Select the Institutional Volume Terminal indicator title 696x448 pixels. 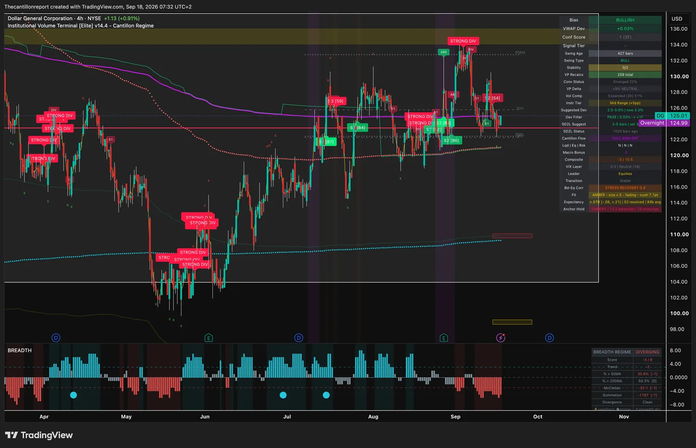coord(81,26)
